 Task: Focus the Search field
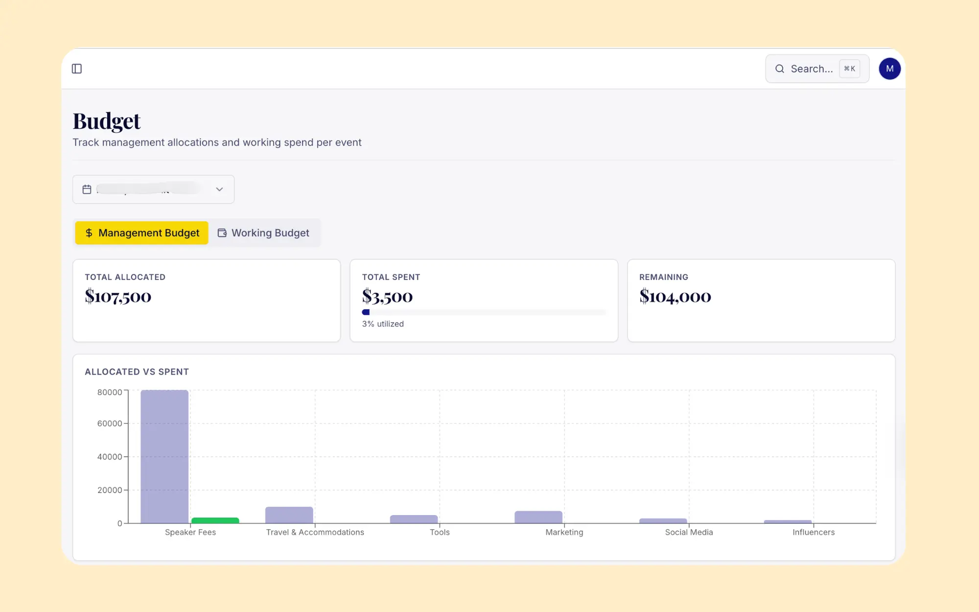pyautogui.click(x=817, y=69)
